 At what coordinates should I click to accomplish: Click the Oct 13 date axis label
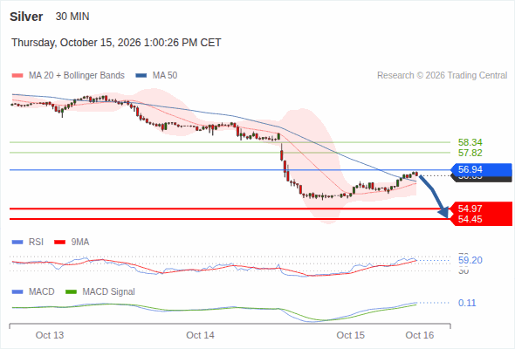tap(50, 335)
